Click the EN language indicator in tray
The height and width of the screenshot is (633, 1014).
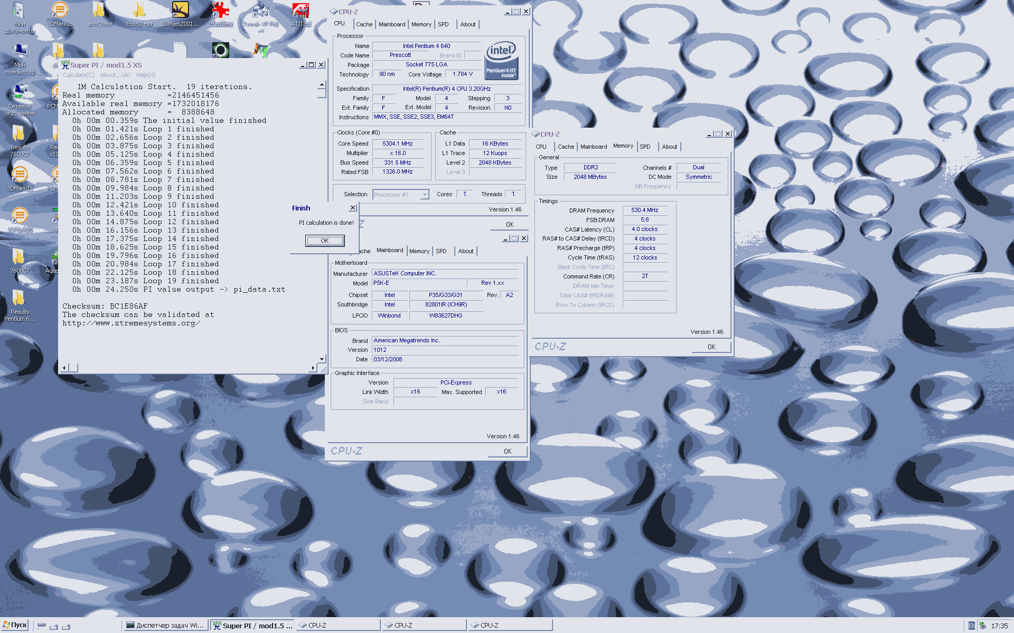coord(971,626)
